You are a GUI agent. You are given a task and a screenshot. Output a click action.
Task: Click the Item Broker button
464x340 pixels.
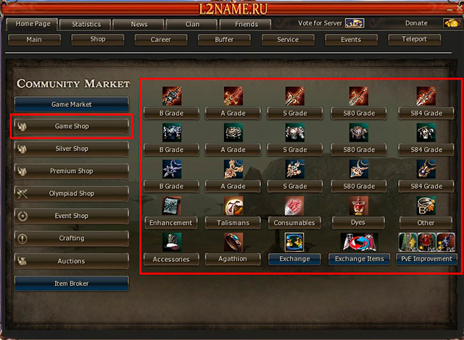[72, 284]
